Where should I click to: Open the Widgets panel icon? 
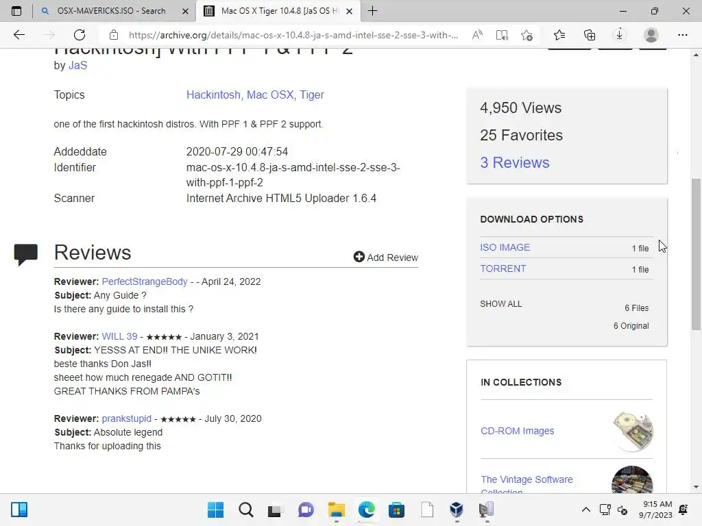tap(19, 510)
